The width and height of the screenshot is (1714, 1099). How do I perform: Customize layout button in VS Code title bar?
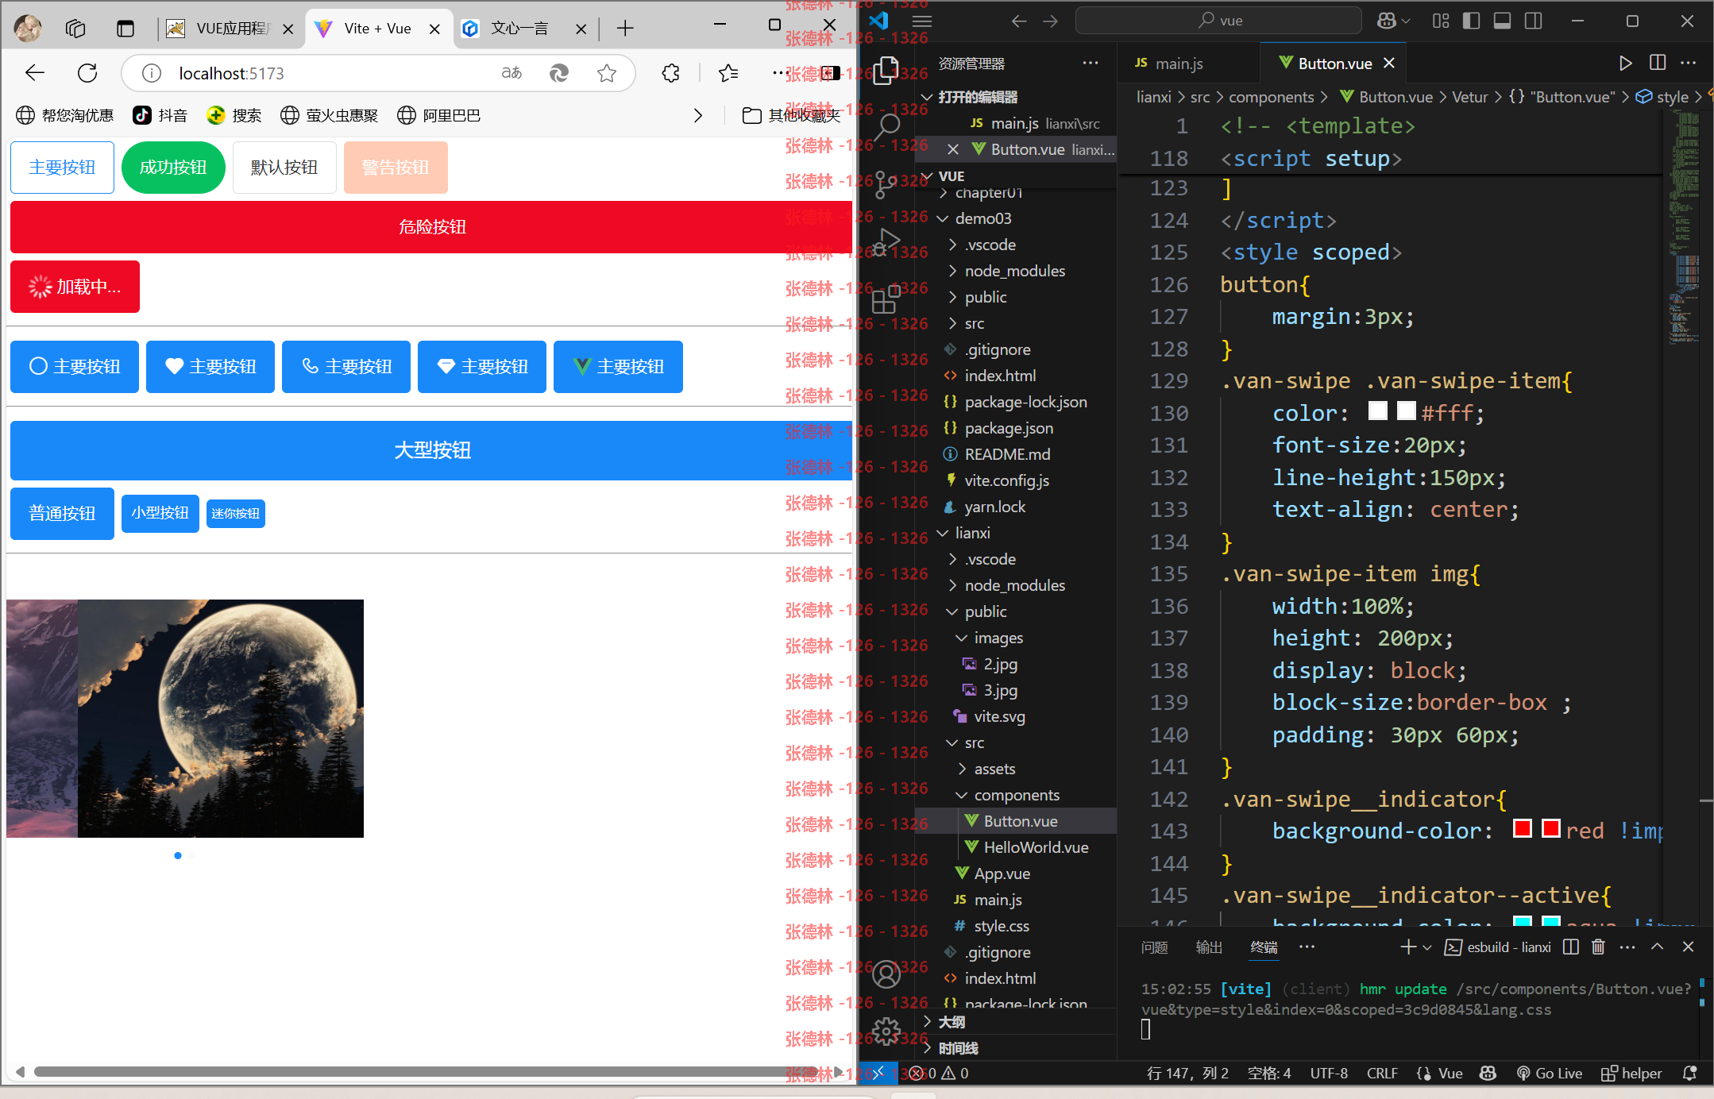click(x=1440, y=21)
